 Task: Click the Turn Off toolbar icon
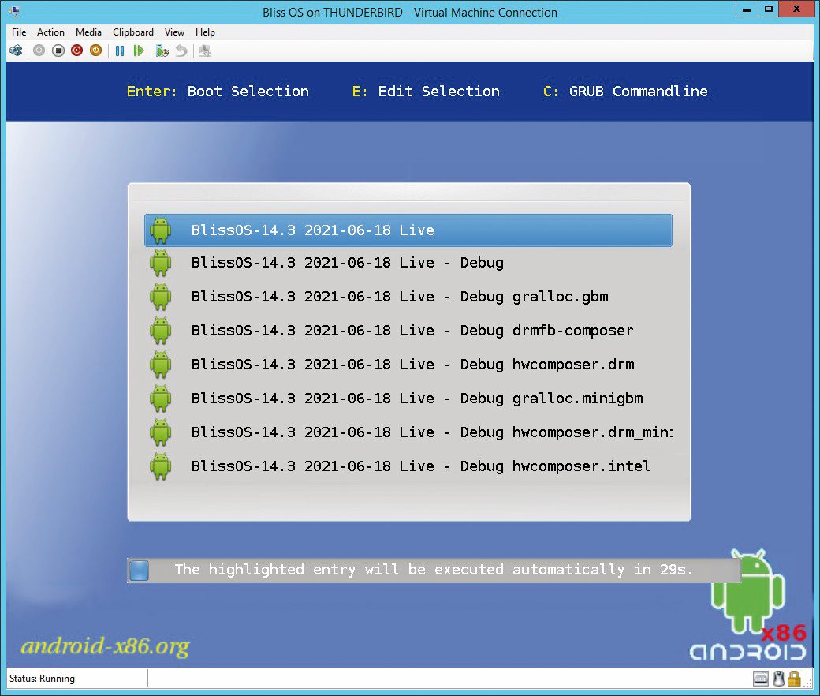point(58,51)
